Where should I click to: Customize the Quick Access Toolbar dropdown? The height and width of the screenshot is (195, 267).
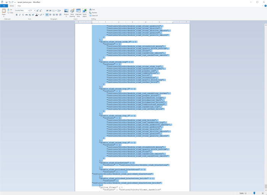pos(15,2)
